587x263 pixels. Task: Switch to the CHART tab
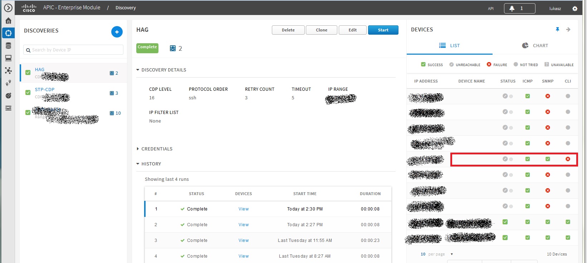[x=535, y=45]
